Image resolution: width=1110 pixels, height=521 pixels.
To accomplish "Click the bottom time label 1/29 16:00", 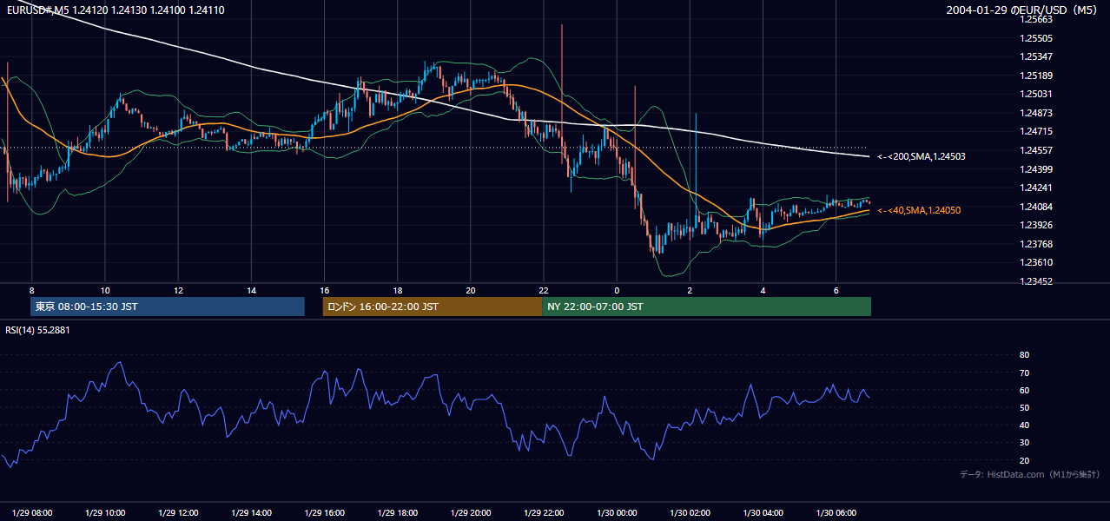I will [325, 512].
